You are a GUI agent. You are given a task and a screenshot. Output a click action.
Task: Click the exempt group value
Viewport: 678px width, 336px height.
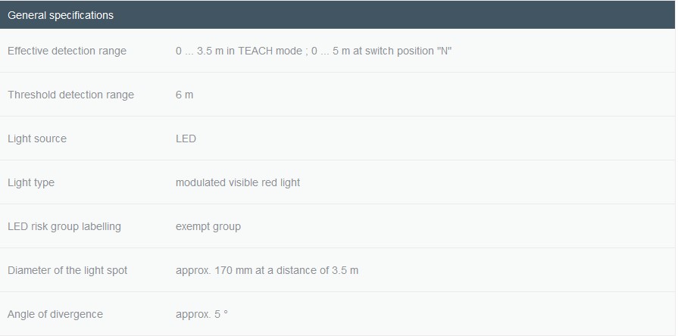click(208, 227)
